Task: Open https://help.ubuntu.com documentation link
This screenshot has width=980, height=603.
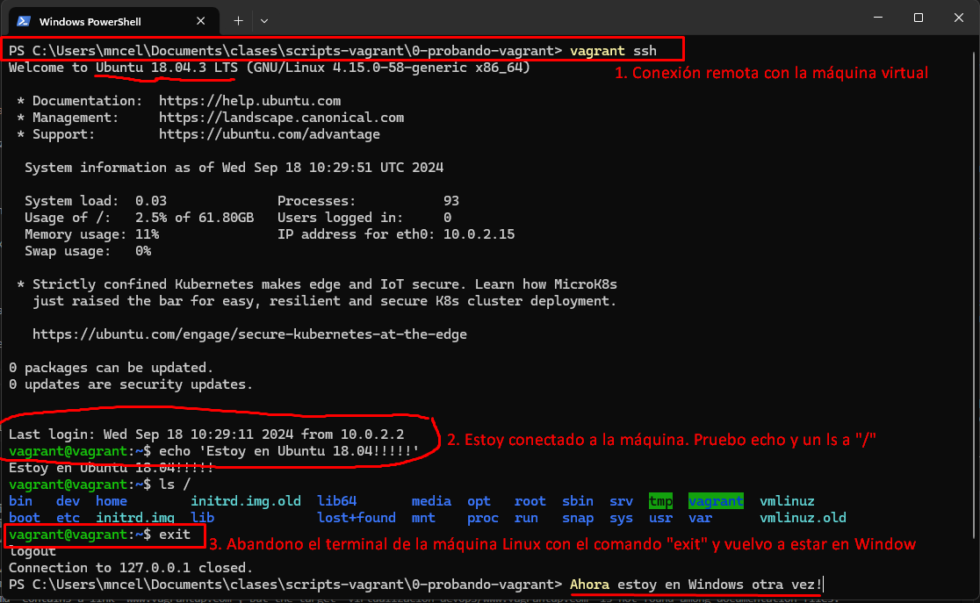Action: point(249,100)
